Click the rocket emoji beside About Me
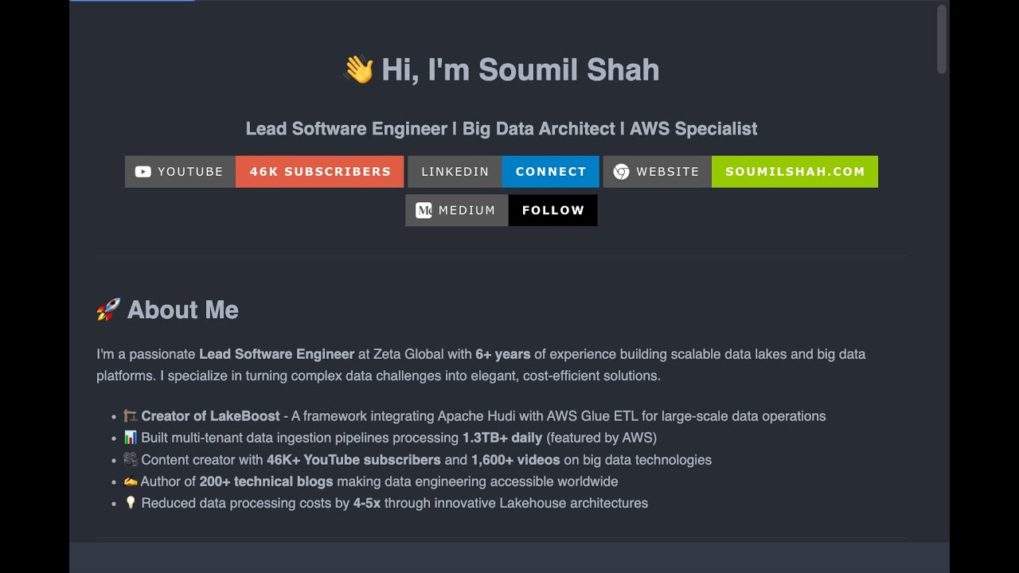 pyautogui.click(x=108, y=310)
